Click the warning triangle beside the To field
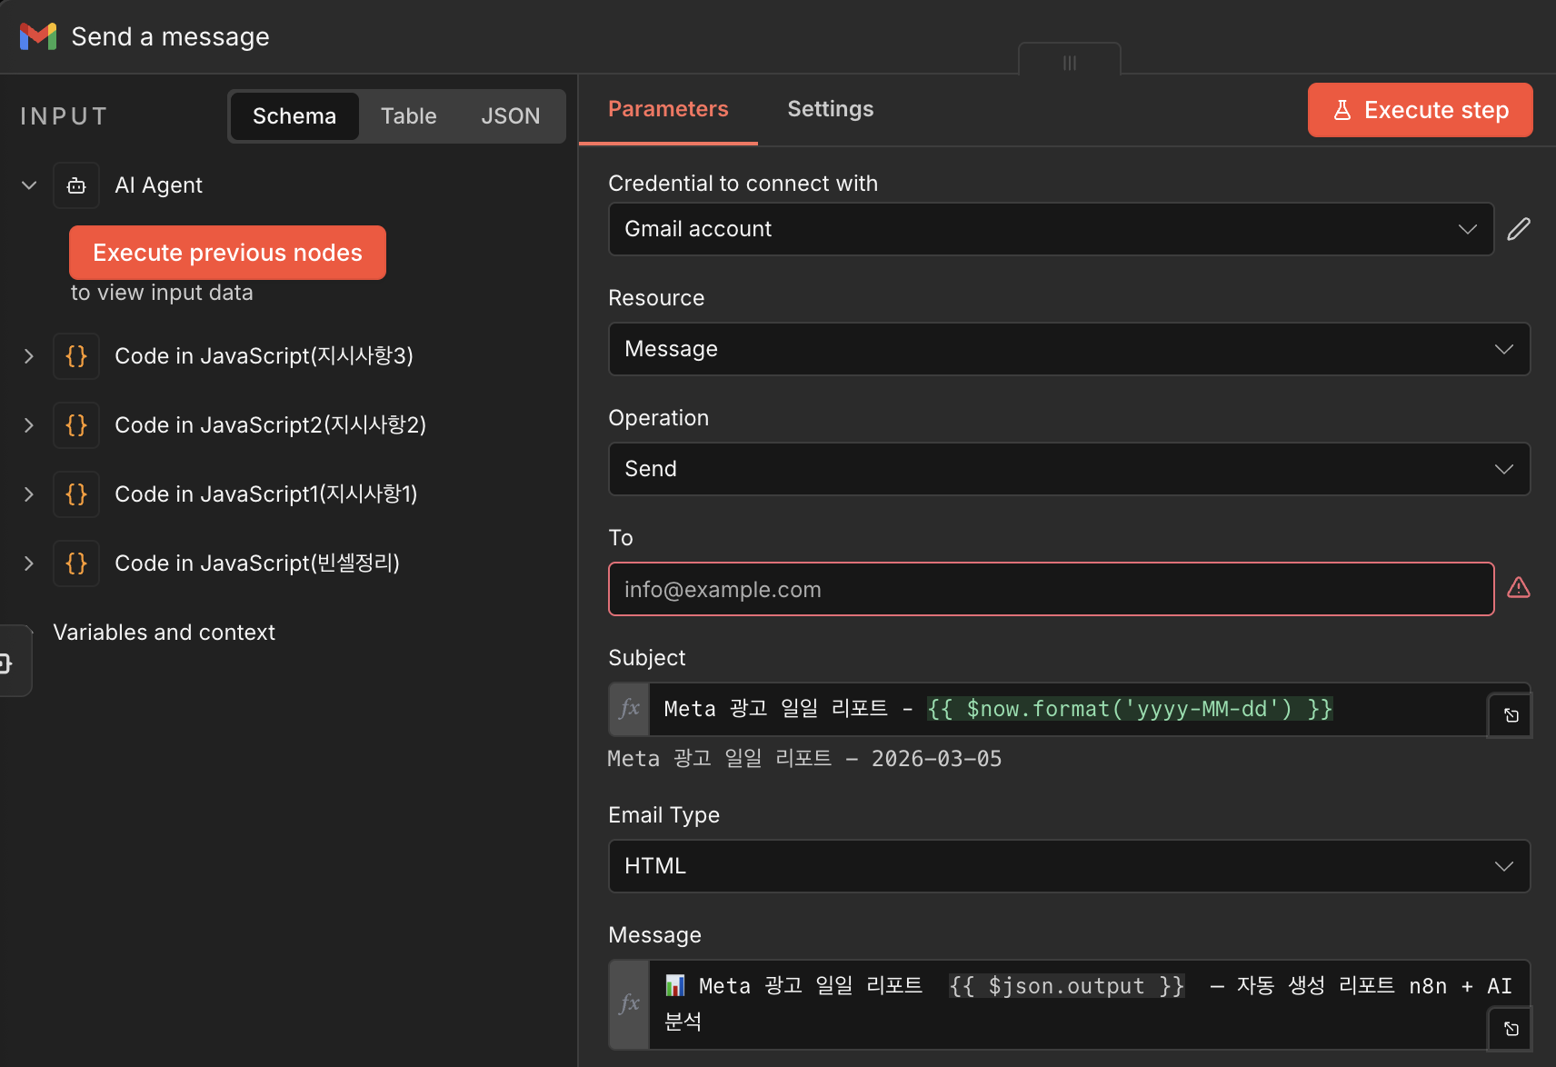 1519,588
